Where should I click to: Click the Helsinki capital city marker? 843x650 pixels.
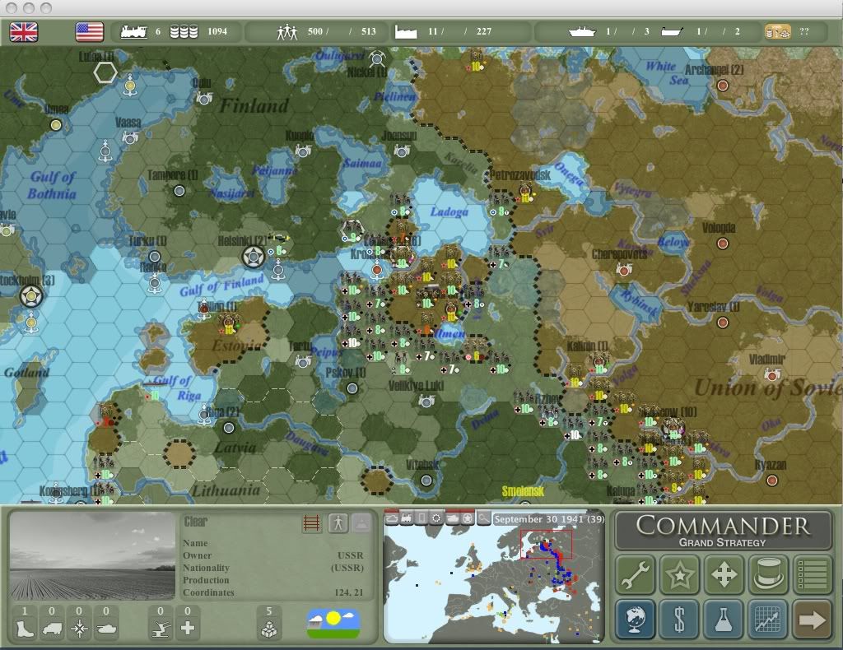pos(253,257)
